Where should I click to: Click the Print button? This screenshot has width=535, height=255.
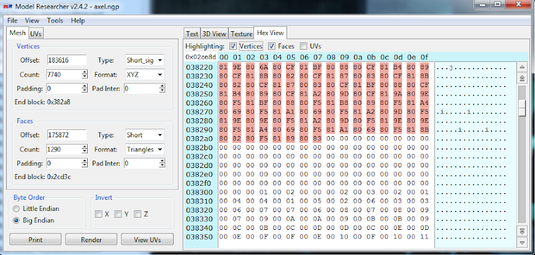click(x=35, y=240)
